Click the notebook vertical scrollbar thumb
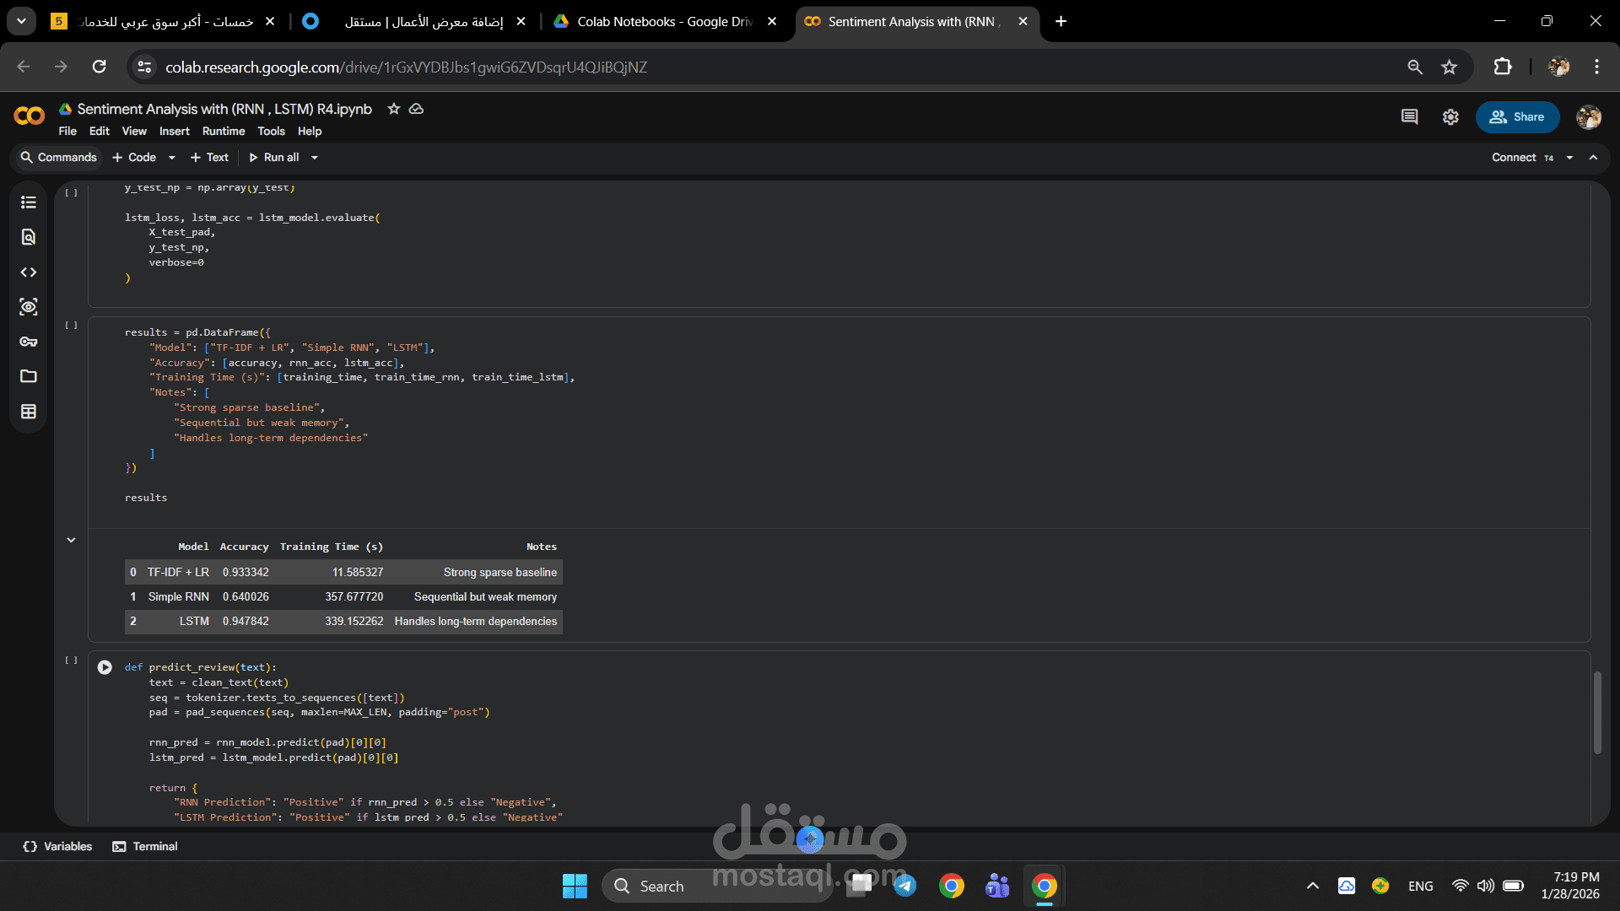Image resolution: width=1620 pixels, height=911 pixels. pos(1596,713)
